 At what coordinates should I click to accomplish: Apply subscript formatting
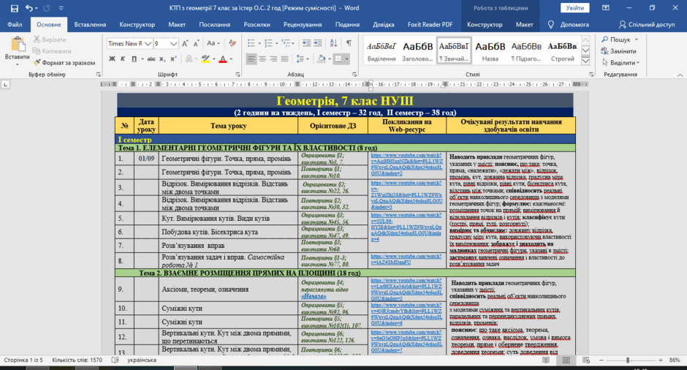[162, 58]
